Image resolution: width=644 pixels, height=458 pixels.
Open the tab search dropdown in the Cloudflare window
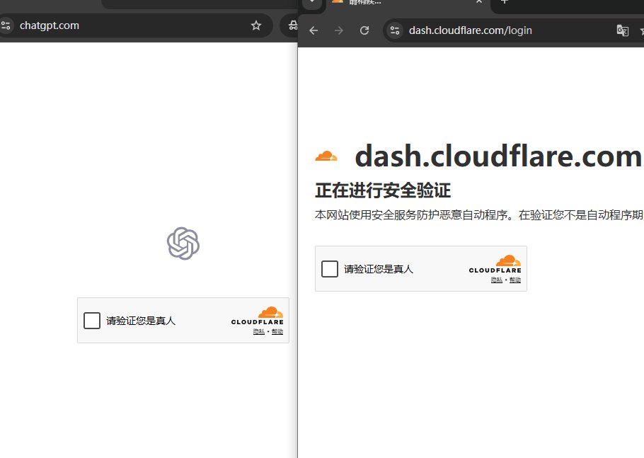[312, 1]
